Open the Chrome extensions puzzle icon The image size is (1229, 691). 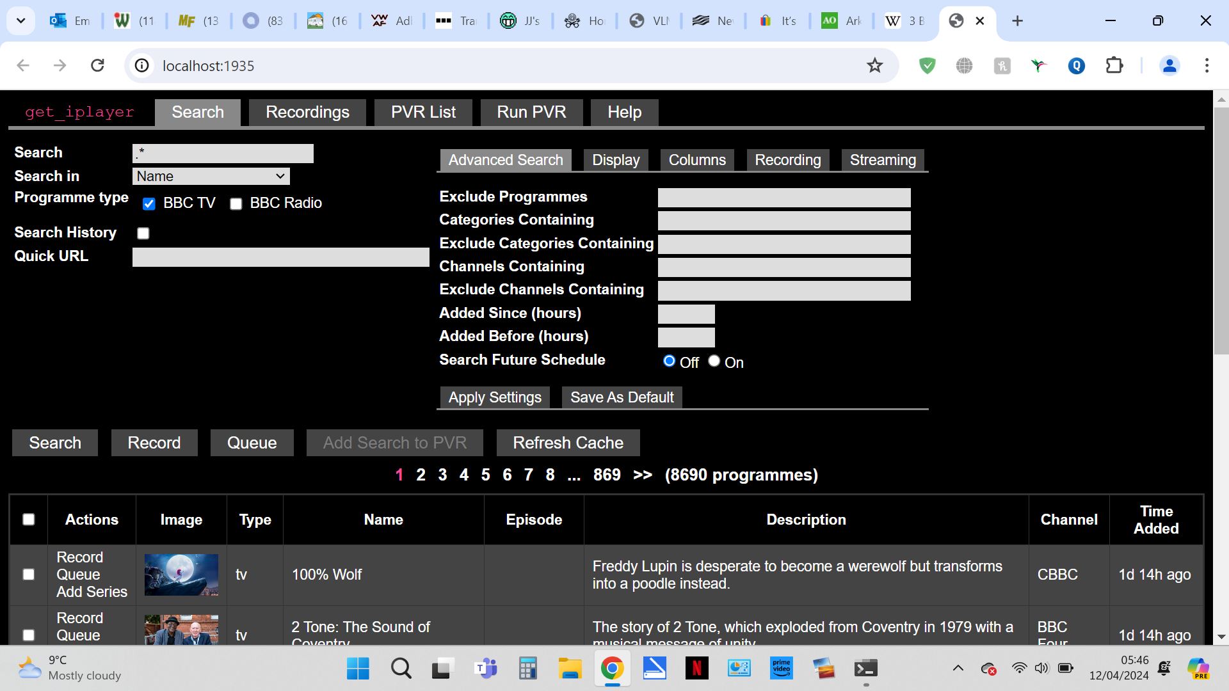pos(1114,65)
